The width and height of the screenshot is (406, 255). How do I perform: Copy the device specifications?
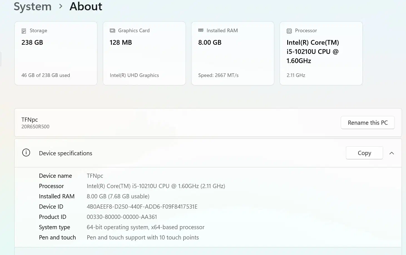pyautogui.click(x=364, y=153)
